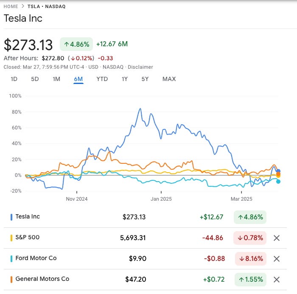The image size is (297, 294).
Task: Click the Jan 2025 axis label
Action: (161, 199)
